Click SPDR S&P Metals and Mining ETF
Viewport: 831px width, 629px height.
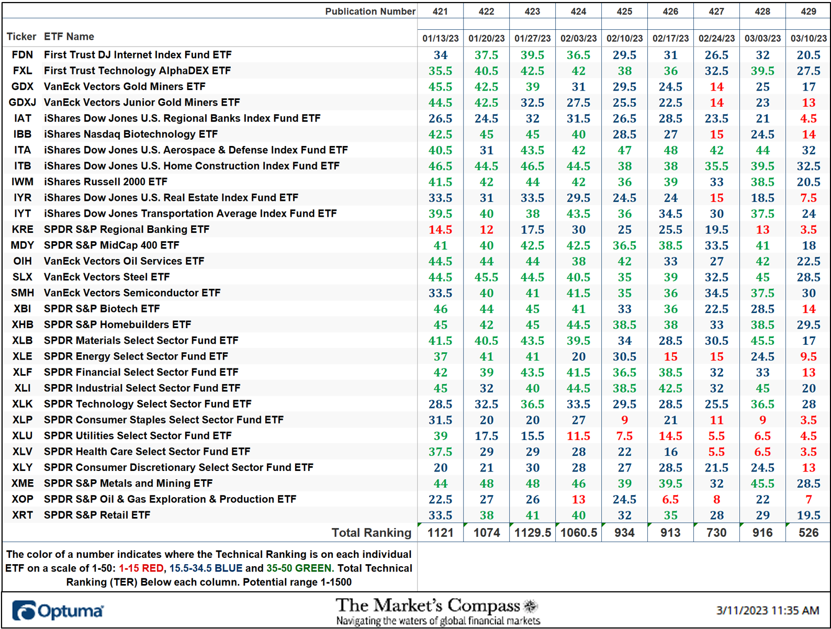pyautogui.click(x=128, y=483)
